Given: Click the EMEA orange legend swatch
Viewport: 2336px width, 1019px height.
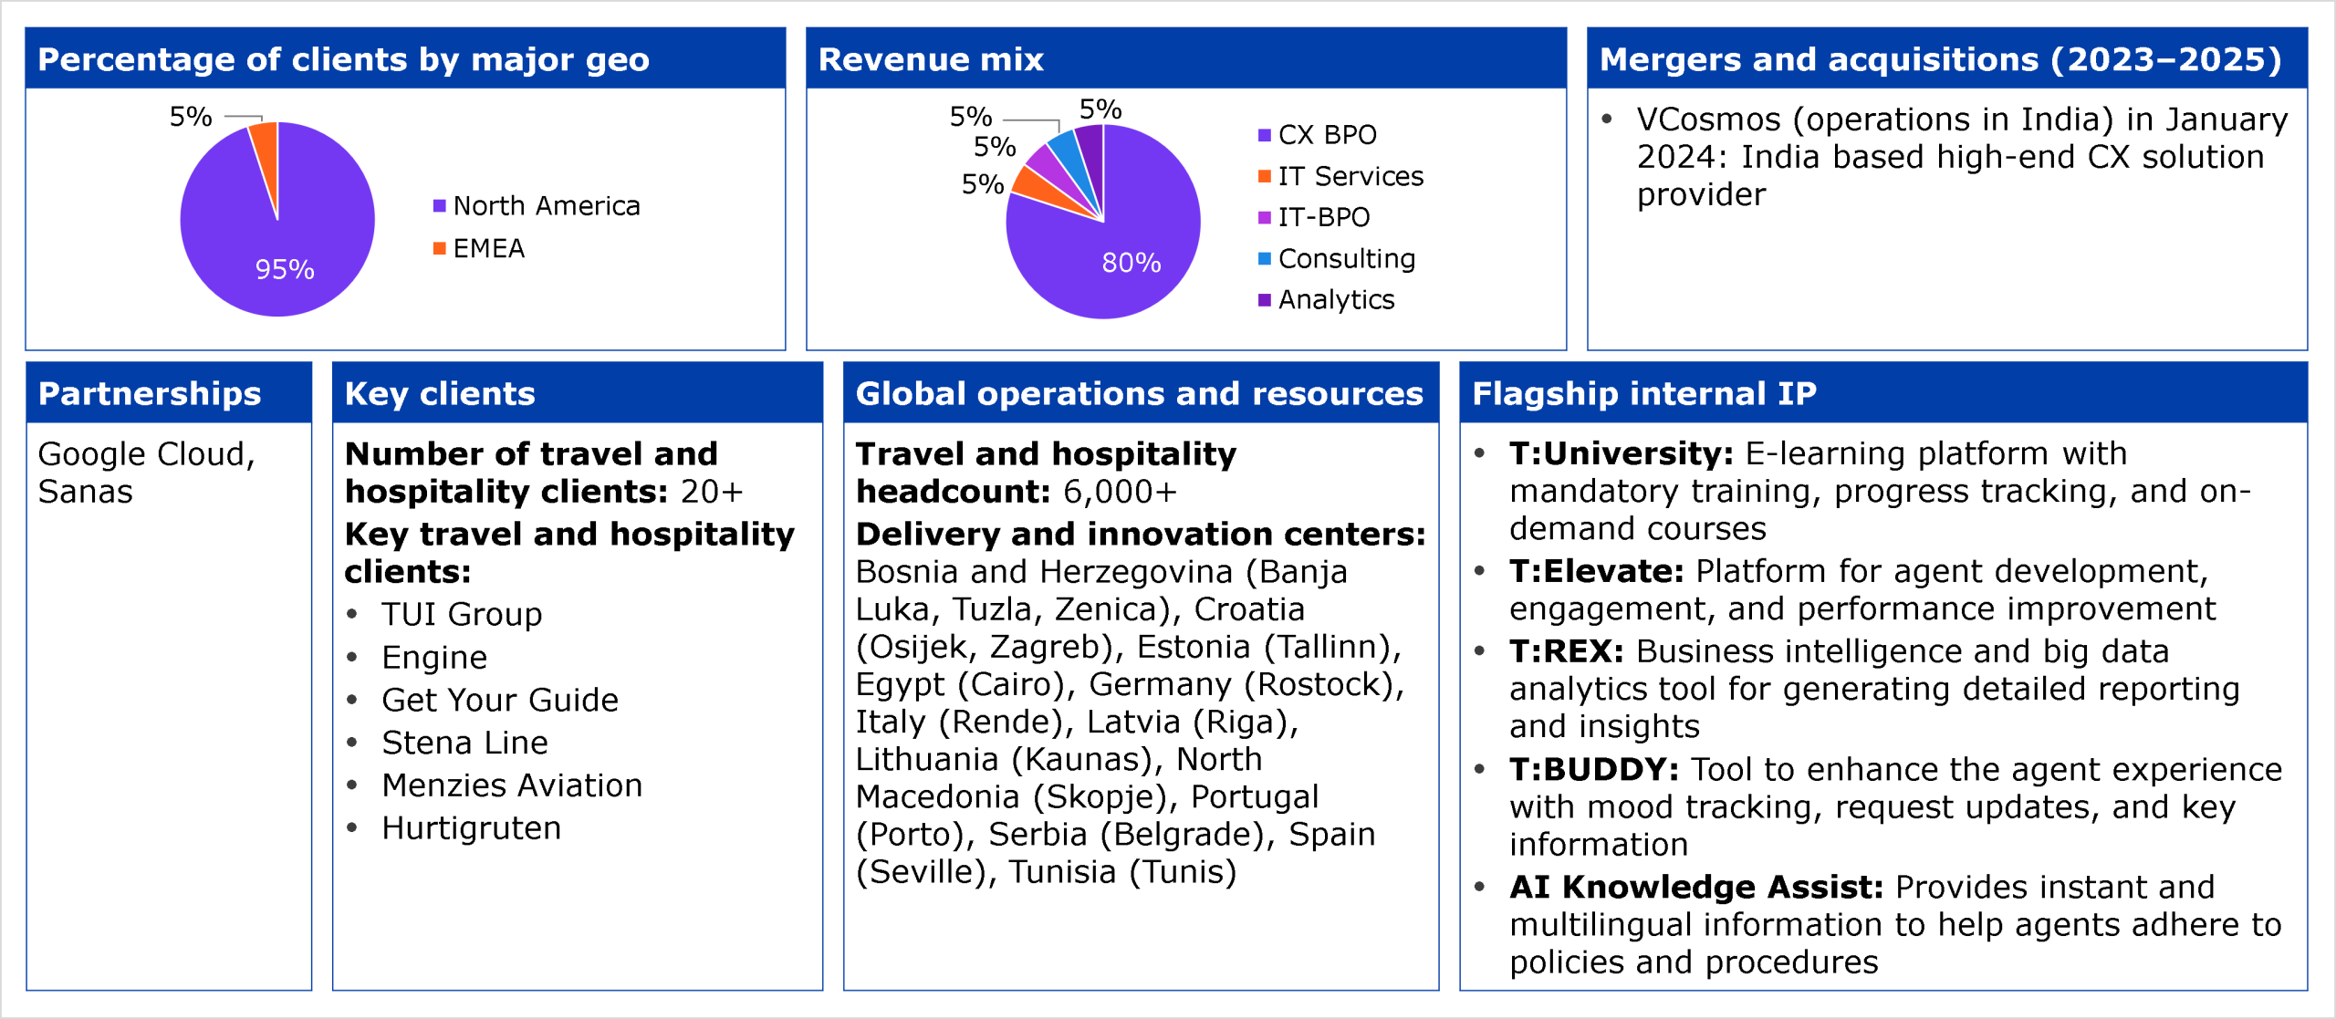Looking at the screenshot, I should 439,248.
